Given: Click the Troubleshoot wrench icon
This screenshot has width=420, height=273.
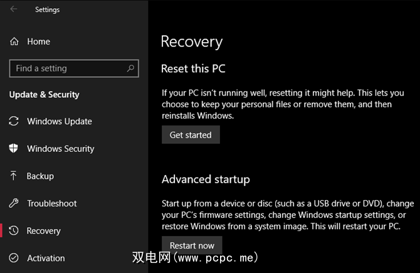Looking at the screenshot, I should coord(14,203).
